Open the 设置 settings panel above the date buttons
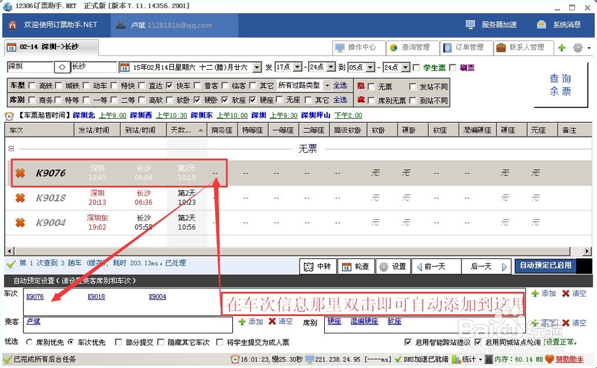The width and height of the screenshot is (597, 368). tap(393, 267)
